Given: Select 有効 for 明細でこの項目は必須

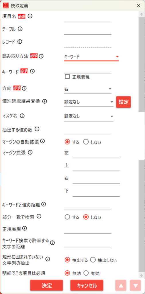Looking at the screenshot, I should pos(86,273).
